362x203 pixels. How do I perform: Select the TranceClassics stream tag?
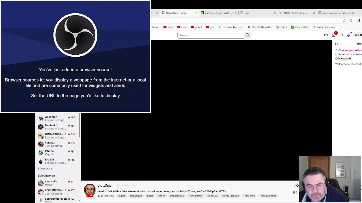coord(230,196)
